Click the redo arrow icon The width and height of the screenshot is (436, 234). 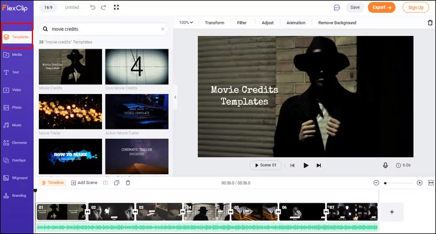(103, 8)
